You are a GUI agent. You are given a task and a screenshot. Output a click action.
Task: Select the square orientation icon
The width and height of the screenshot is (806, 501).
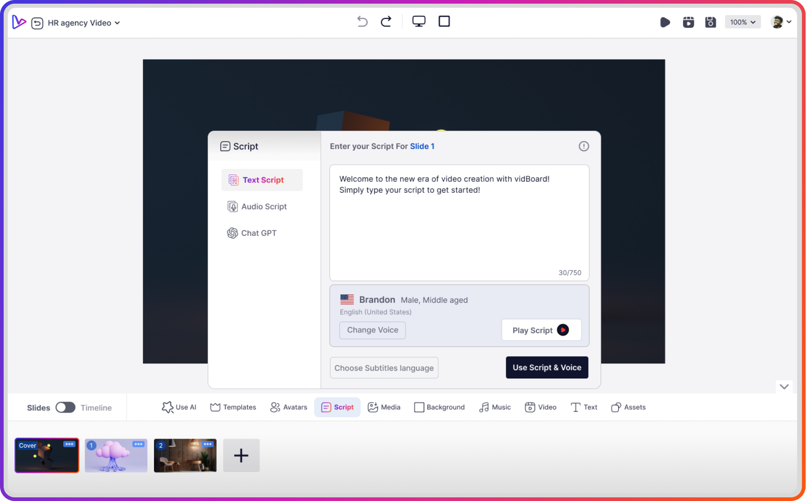point(443,21)
